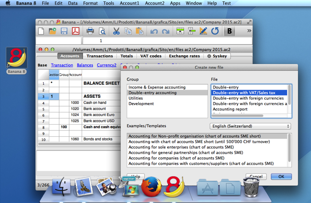The image size is (311, 203).
Task: Click the insert row toolbar icon
Action: click(x=192, y=31)
